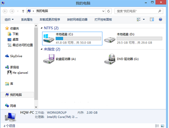Go up one folder level
The width and height of the screenshot is (169, 128).
23,11
